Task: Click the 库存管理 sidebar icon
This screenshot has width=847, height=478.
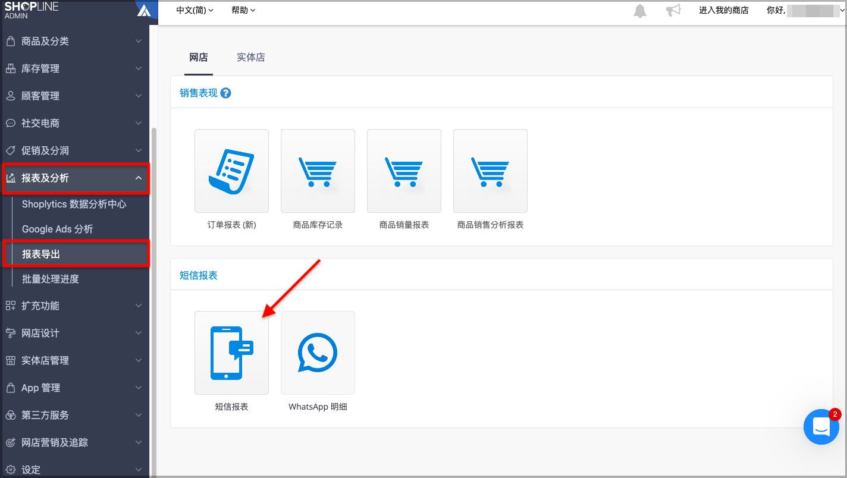Action: (10, 68)
